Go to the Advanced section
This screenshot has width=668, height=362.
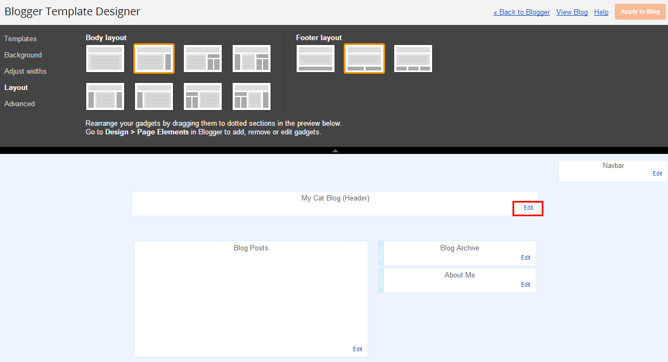click(x=20, y=104)
